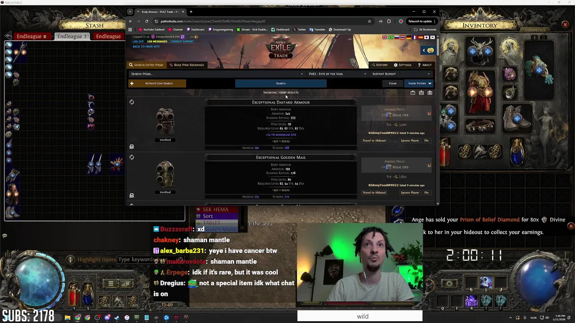Click Travel to Hideout for Golden Mail
Viewport: 575px width, 323px height.
(374, 192)
